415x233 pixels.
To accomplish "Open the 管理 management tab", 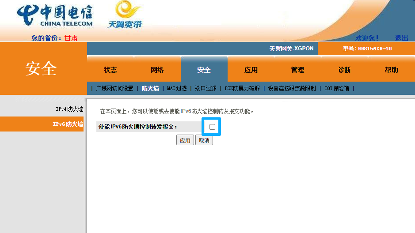I will pyautogui.click(x=298, y=70).
